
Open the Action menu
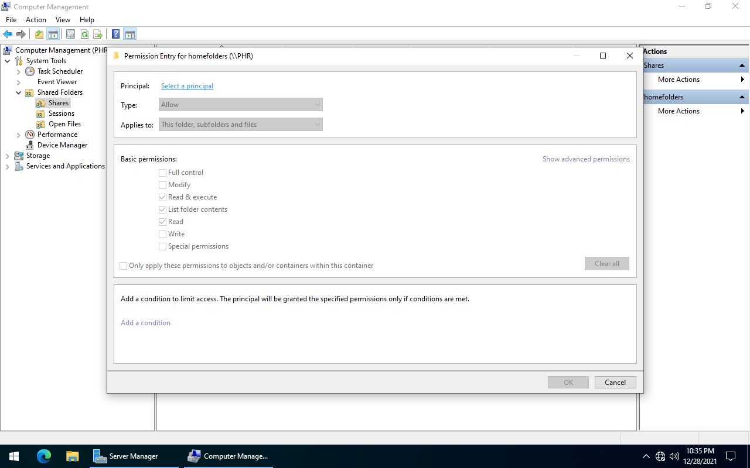click(x=36, y=20)
